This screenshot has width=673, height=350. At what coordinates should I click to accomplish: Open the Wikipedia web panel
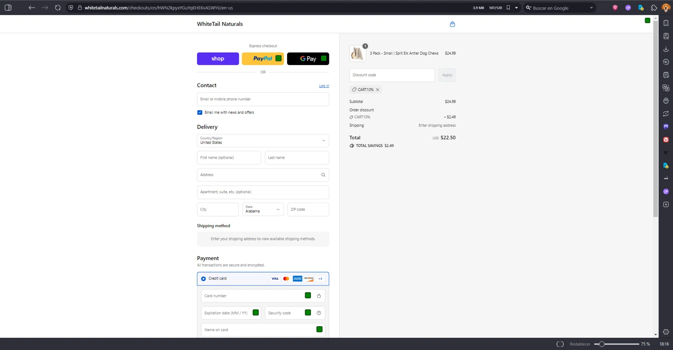click(x=666, y=152)
